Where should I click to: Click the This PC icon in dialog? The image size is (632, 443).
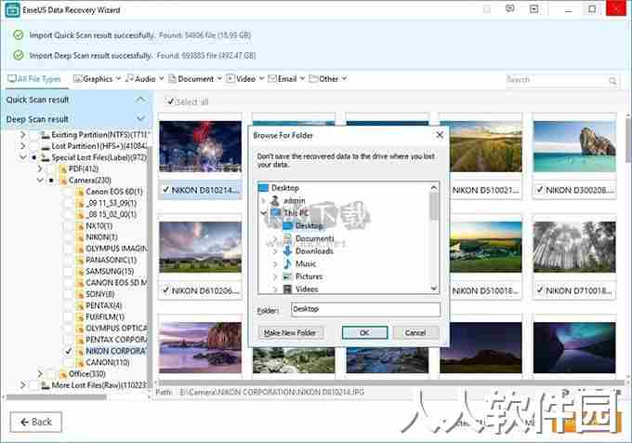[x=276, y=212]
